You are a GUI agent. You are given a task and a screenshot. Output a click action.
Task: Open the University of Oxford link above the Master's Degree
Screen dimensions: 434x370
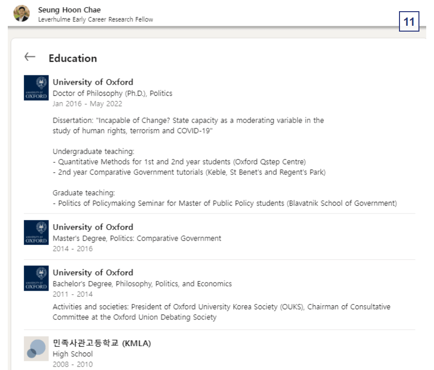(93, 227)
